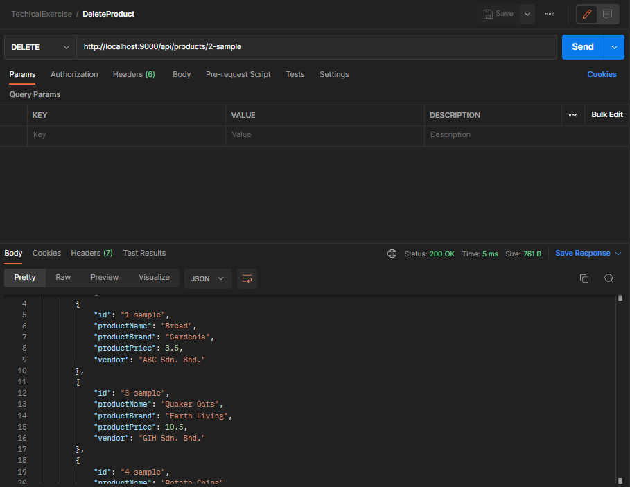Click the Cookies link on the right

(602, 74)
